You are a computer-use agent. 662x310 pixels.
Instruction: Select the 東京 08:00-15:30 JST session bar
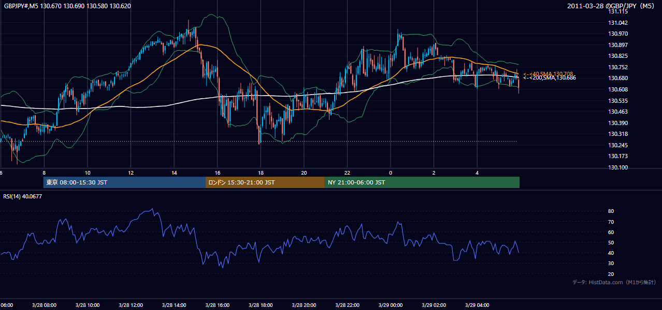tap(124, 182)
